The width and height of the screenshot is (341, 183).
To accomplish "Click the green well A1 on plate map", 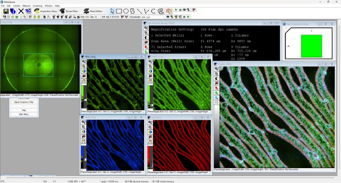I will (312, 46).
